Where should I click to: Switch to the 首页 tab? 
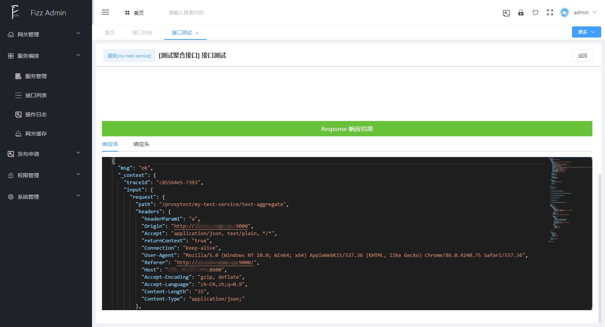coord(110,33)
